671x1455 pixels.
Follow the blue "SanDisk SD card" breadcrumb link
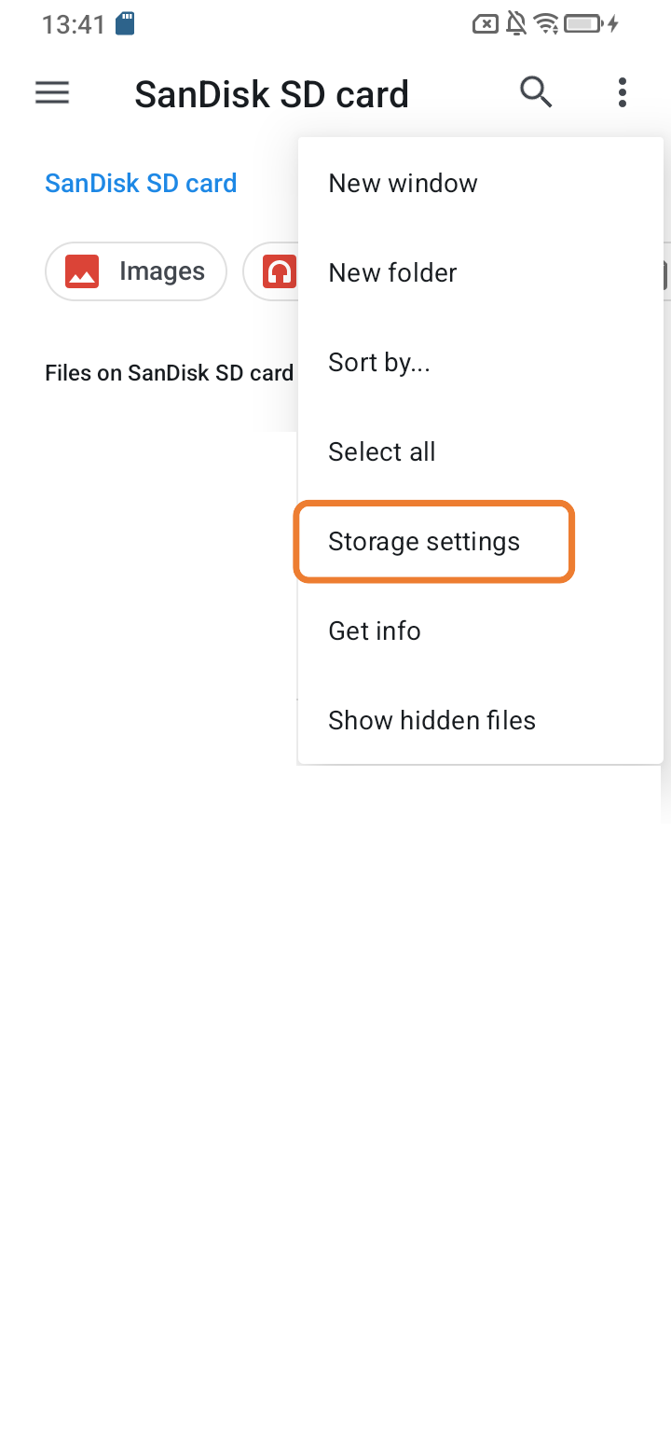pos(140,183)
